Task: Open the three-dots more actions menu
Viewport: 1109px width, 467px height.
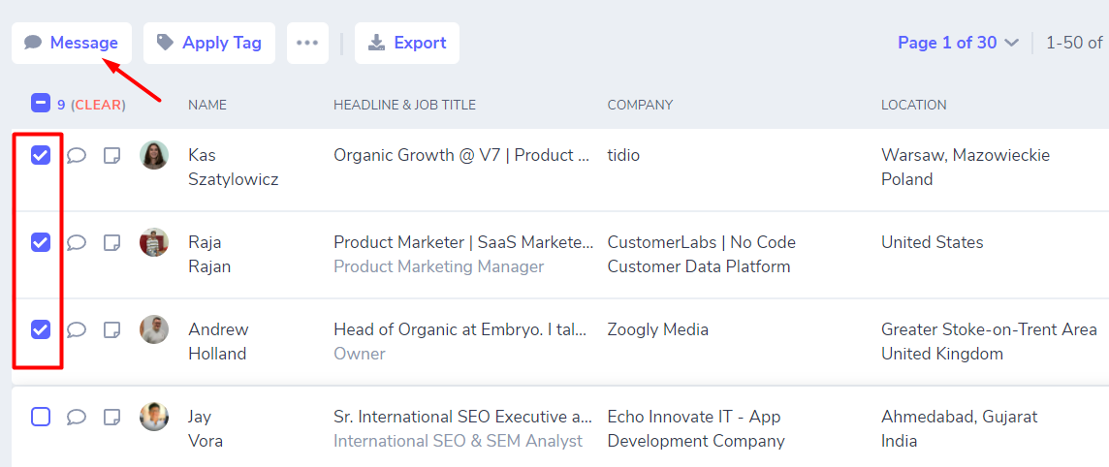Action: point(307,43)
